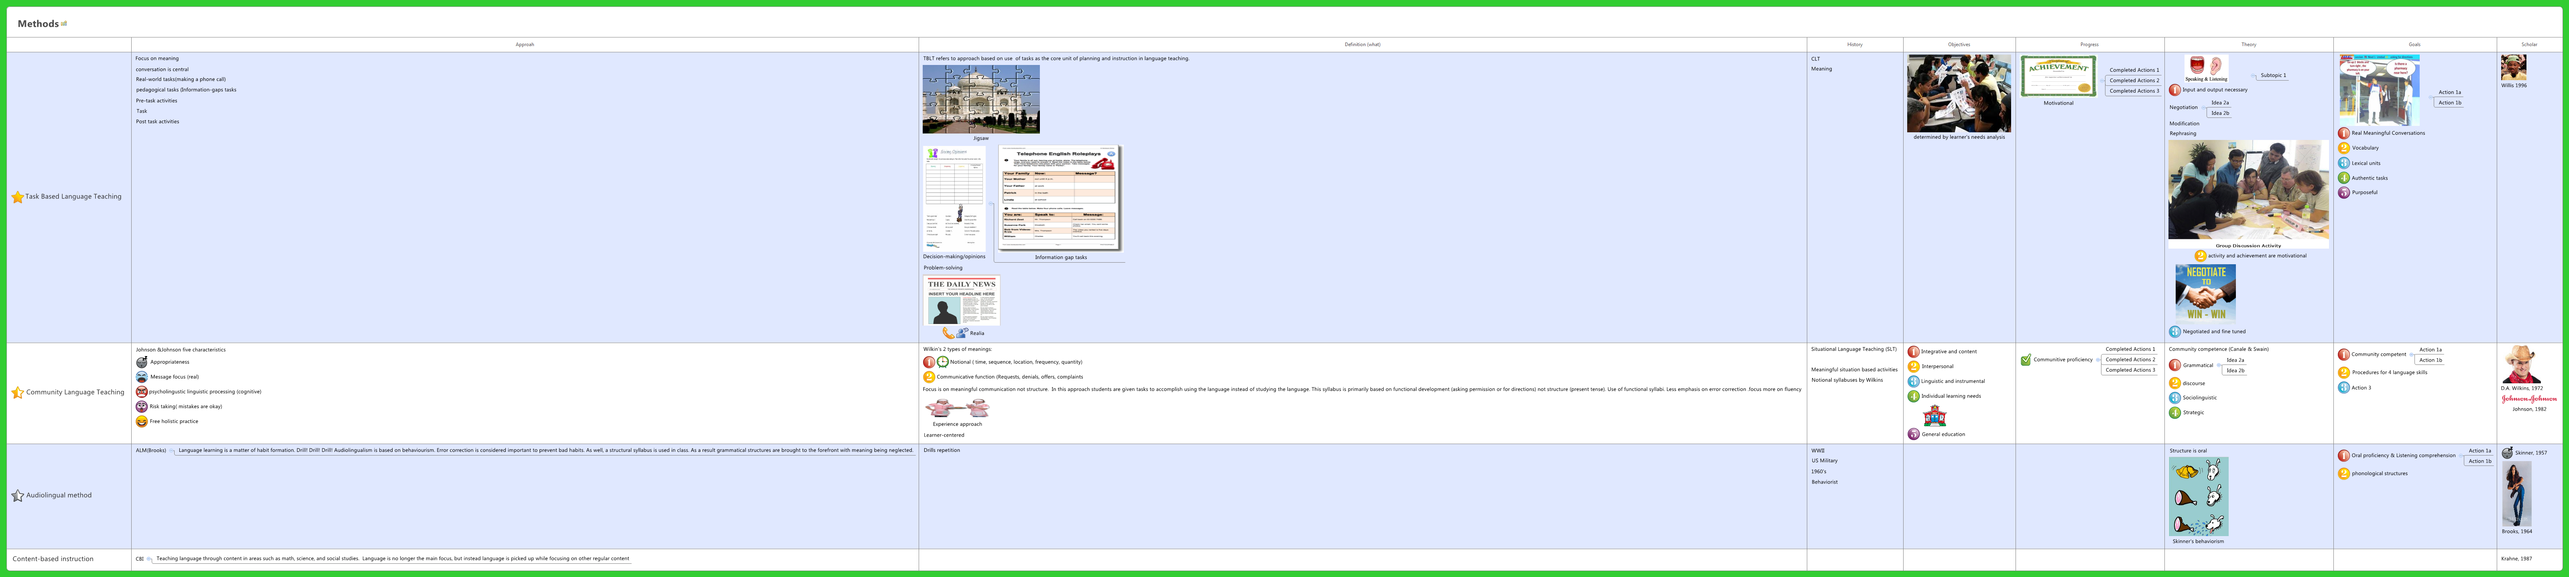Image resolution: width=2569 pixels, height=577 pixels.
Task: Click the schoolhouse icon above General education
Action: click(1935, 415)
